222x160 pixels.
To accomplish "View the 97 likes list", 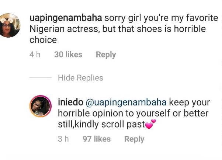I will click(97, 139).
